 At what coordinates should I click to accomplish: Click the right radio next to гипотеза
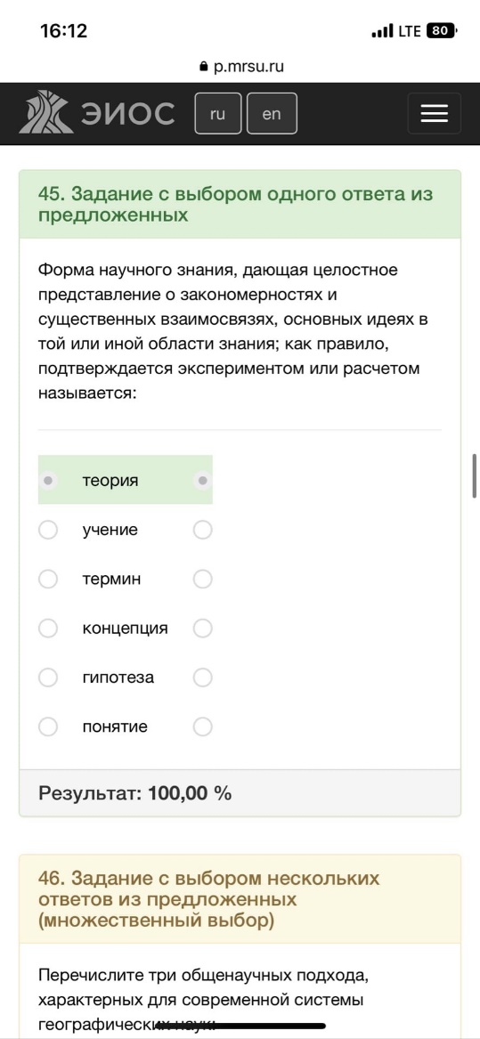202,678
